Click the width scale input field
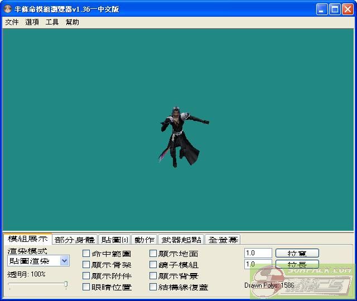The width and height of the screenshot is (357, 301). 258,253
